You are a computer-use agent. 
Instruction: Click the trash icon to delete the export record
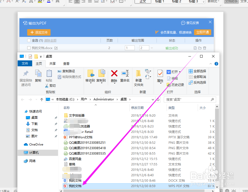point(204,48)
